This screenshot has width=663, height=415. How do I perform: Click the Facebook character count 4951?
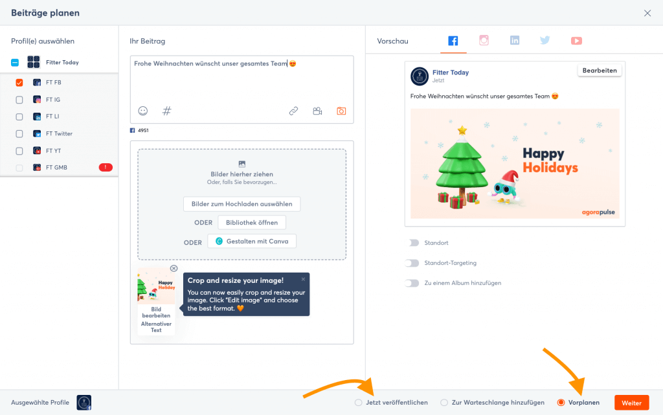coord(143,130)
